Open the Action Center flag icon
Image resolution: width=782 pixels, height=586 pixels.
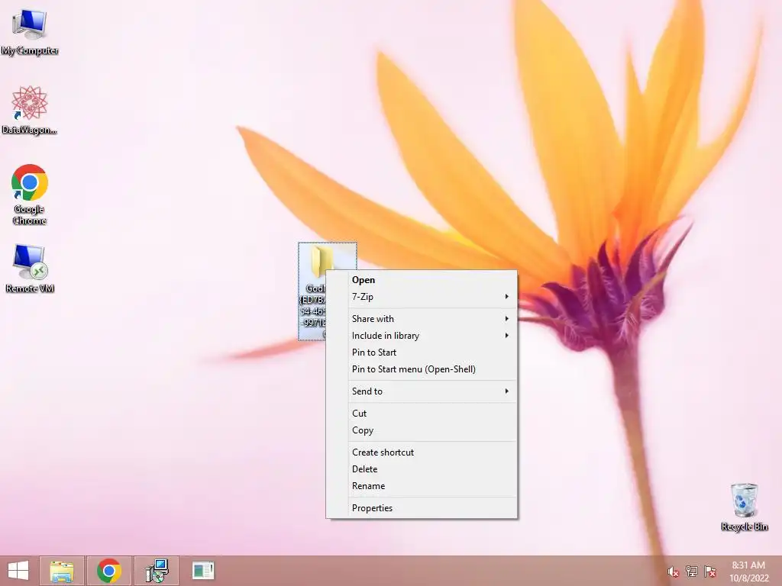710,572
